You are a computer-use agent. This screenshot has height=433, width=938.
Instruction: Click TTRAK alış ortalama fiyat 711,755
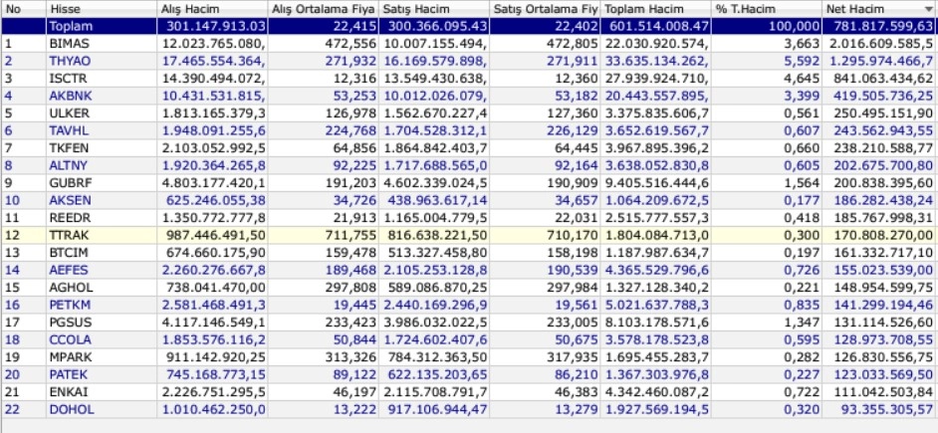coord(351,235)
